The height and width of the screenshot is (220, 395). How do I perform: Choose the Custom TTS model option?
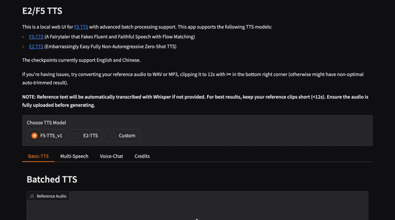(x=123, y=136)
